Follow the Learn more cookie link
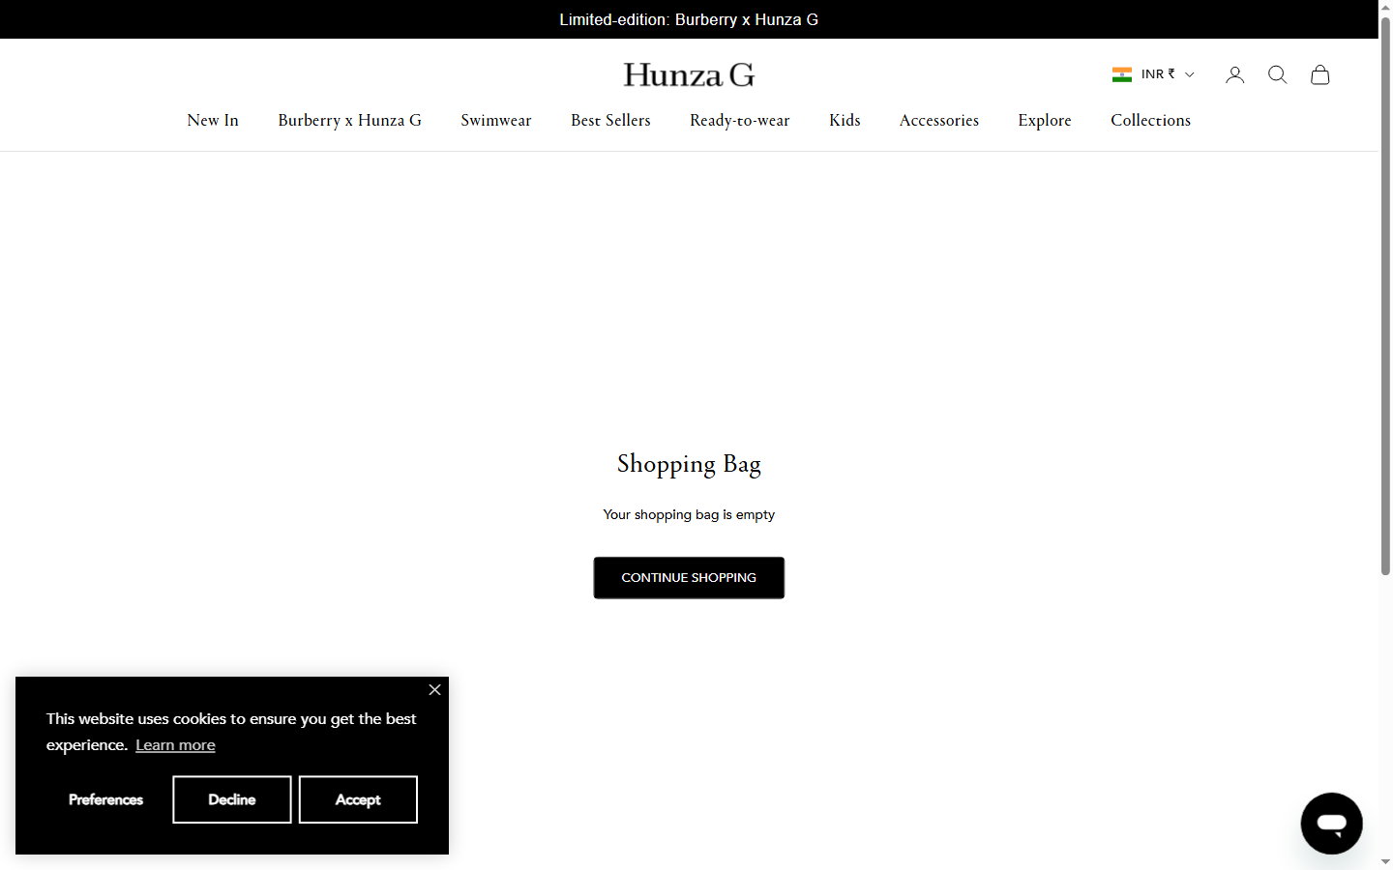Screen dimensions: 1393x870 point(175,745)
